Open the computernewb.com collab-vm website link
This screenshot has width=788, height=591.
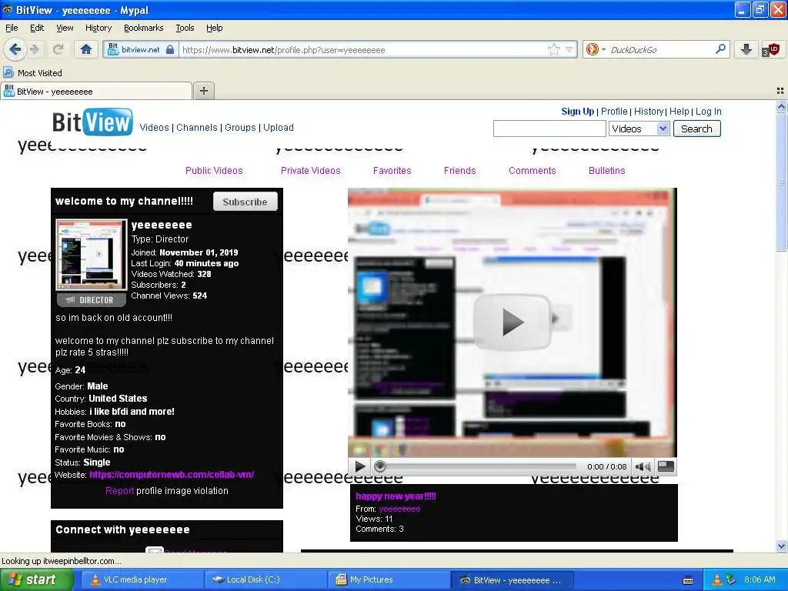tap(172, 474)
